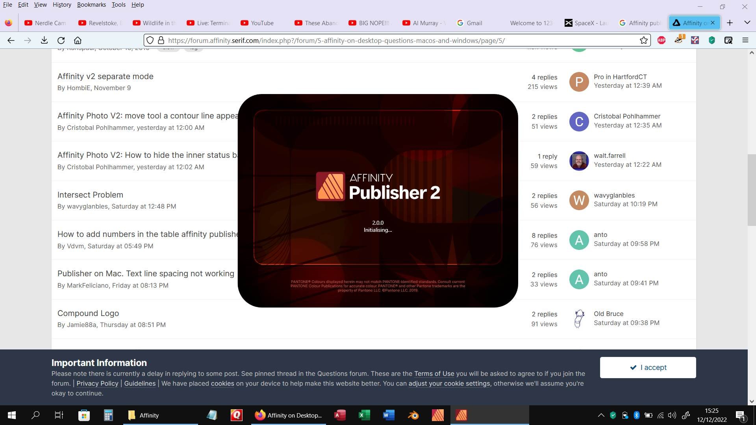Open the Compound Logo topic
Viewport: 756px width, 425px height.
(x=88, y=313)
